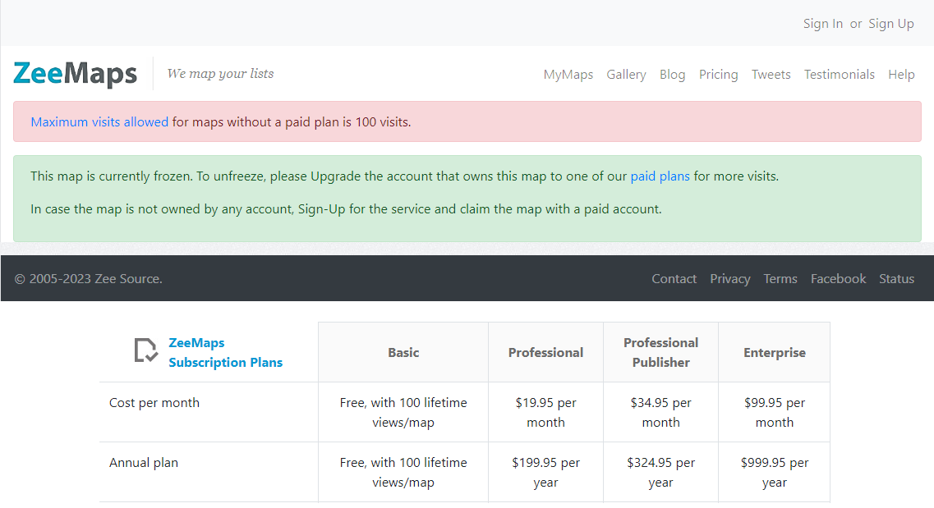
Task: Click the 'In case the map is not owned' sentence
Action: coord(346,208)
